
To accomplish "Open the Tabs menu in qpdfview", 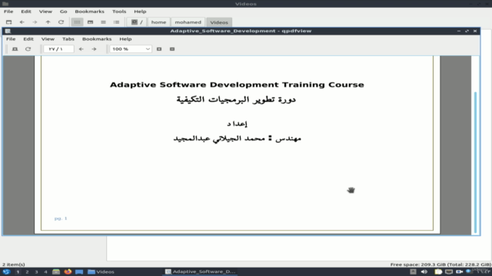I will click(68, 39).
